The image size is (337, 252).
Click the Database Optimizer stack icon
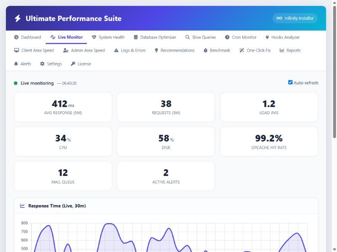click(136, 37)
